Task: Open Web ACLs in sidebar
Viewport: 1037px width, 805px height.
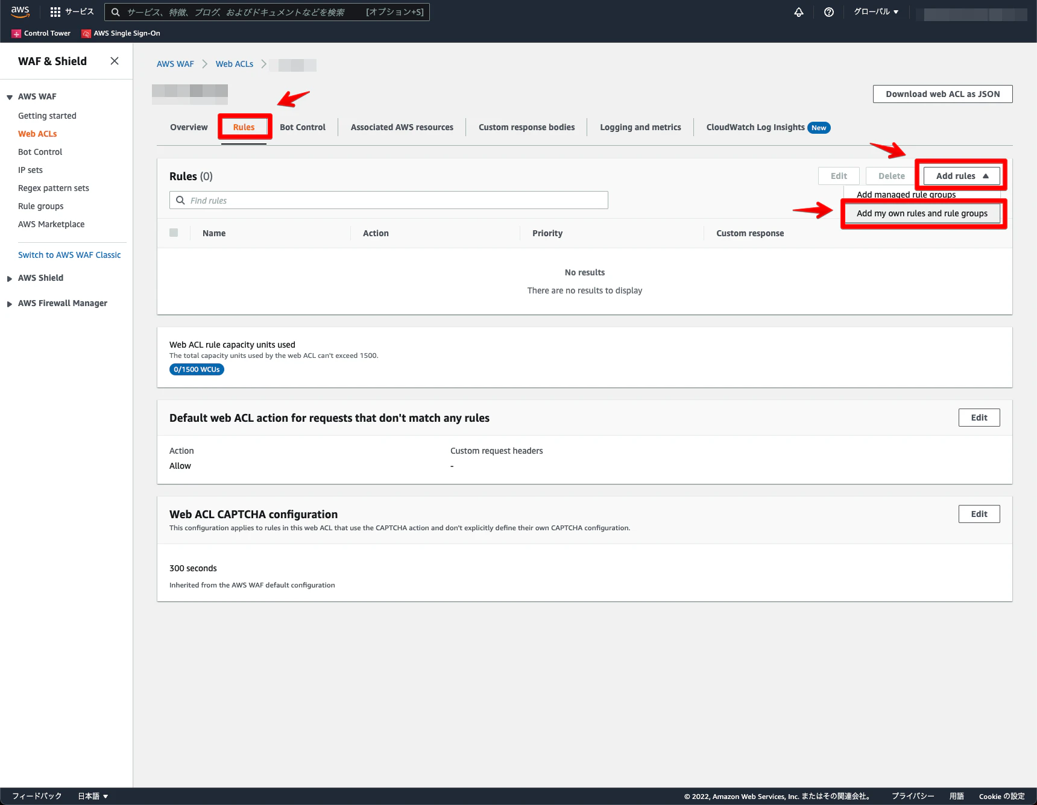Action: pyautogui.click(x=37, y=134)
